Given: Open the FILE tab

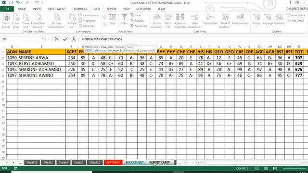Looking at the screenshot, I should tap(7, 9).
